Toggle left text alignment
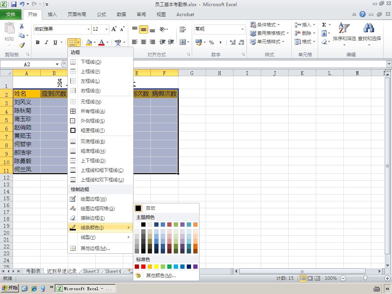 [135, 42]
